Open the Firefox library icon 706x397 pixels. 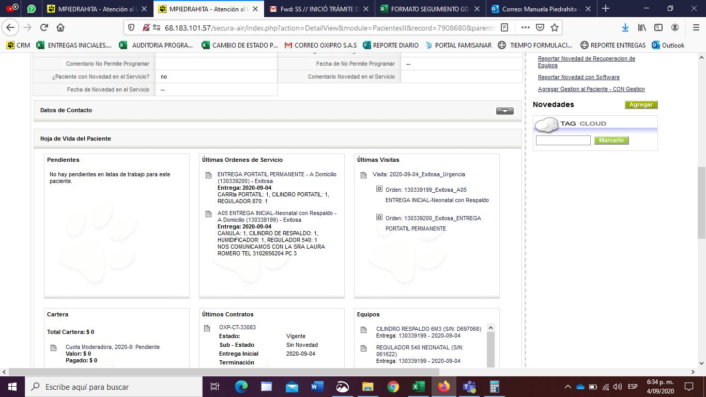click(642, 27)
